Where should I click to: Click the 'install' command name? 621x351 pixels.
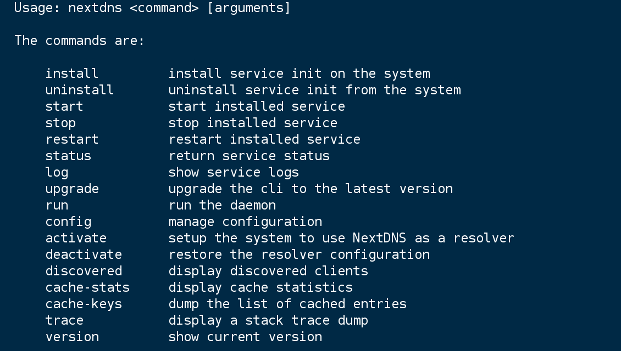point(71,73)
